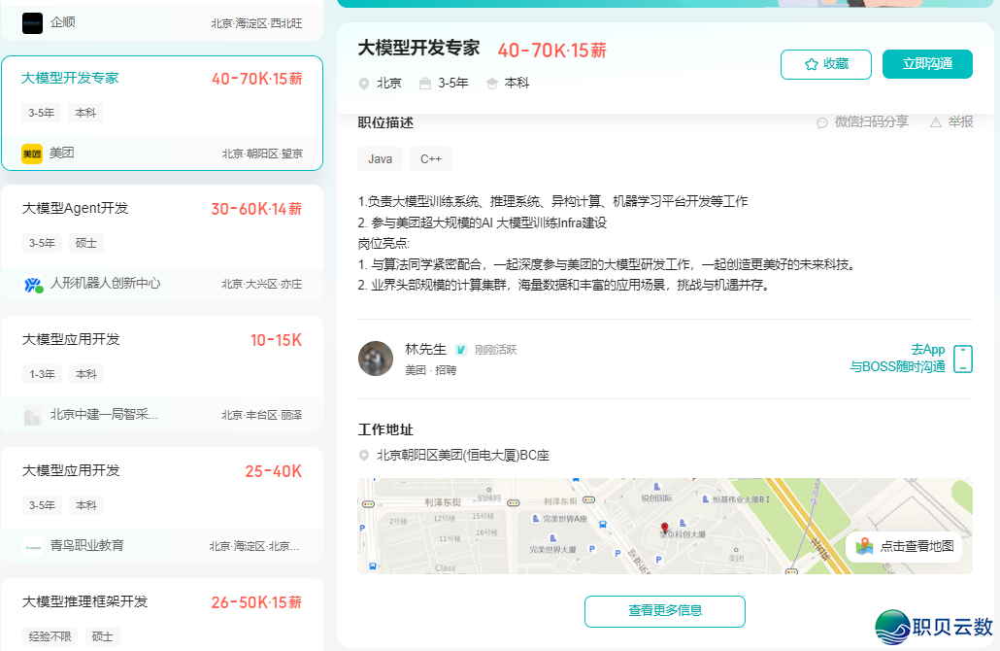
Task: Click the 北京中建一局智采 company logo
Action: [32, 416]
